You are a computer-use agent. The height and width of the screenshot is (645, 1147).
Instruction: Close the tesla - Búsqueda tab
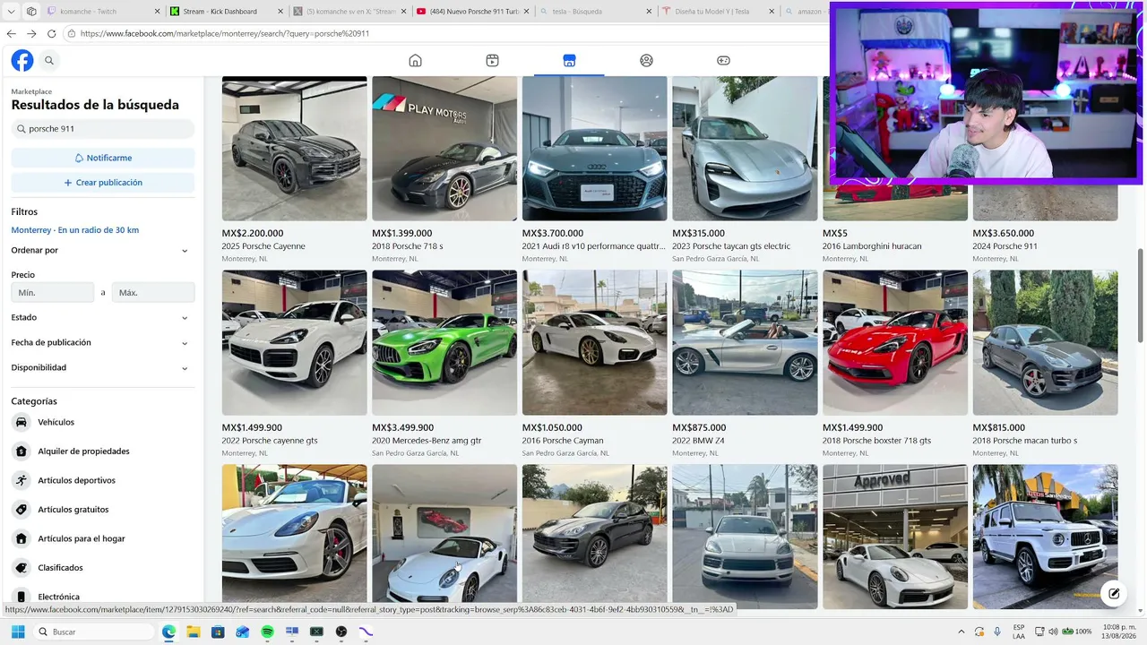pos(649,12)
